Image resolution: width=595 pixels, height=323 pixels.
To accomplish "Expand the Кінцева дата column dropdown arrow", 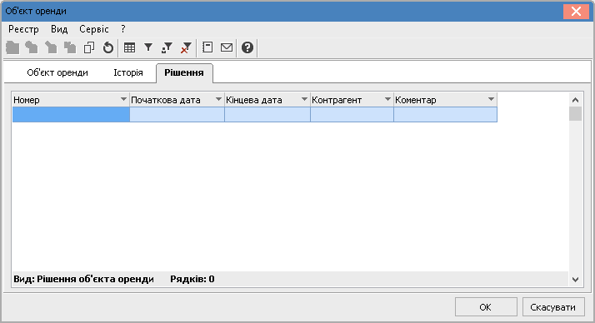I will [304, 100].
